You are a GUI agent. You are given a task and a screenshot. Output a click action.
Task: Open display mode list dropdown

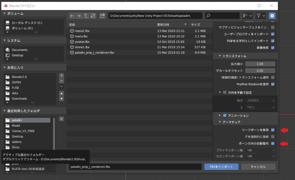tap(247, 16)
